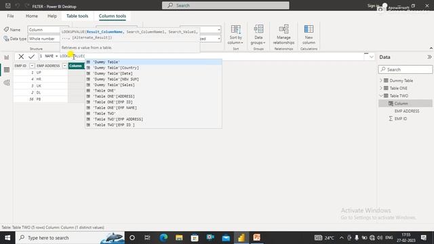Open Windows Start menu
Viewport: 434px width, 244px height.
[x=7, y=238]
